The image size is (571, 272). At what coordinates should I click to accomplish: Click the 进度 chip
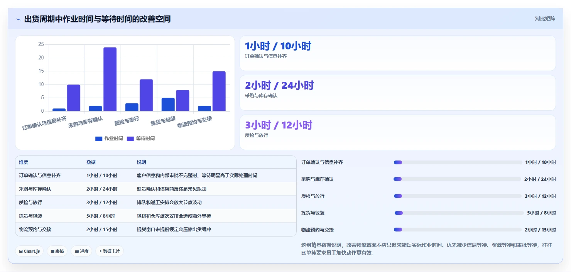(81, 251)
